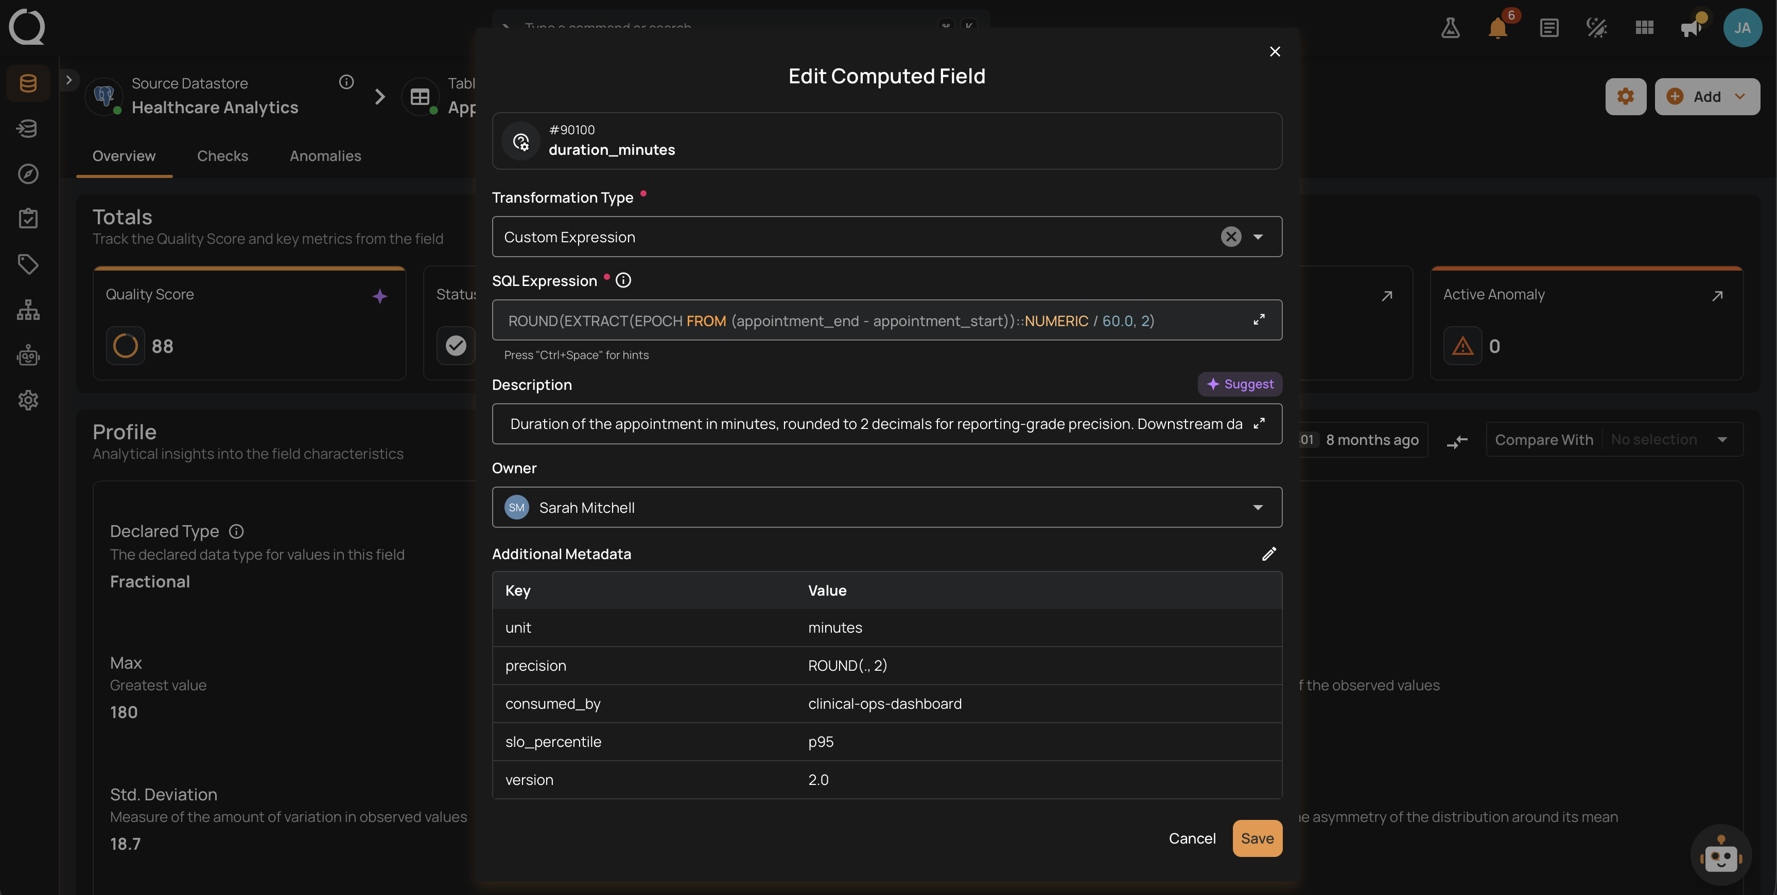The image size is (1777, 895).
Task: Click inside the SQL Expression field
Action: click(x=886, y=320)
